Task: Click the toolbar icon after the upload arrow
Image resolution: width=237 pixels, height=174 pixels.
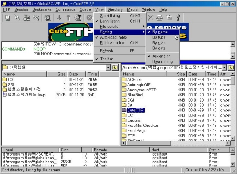Action: (x=78, y=18)
